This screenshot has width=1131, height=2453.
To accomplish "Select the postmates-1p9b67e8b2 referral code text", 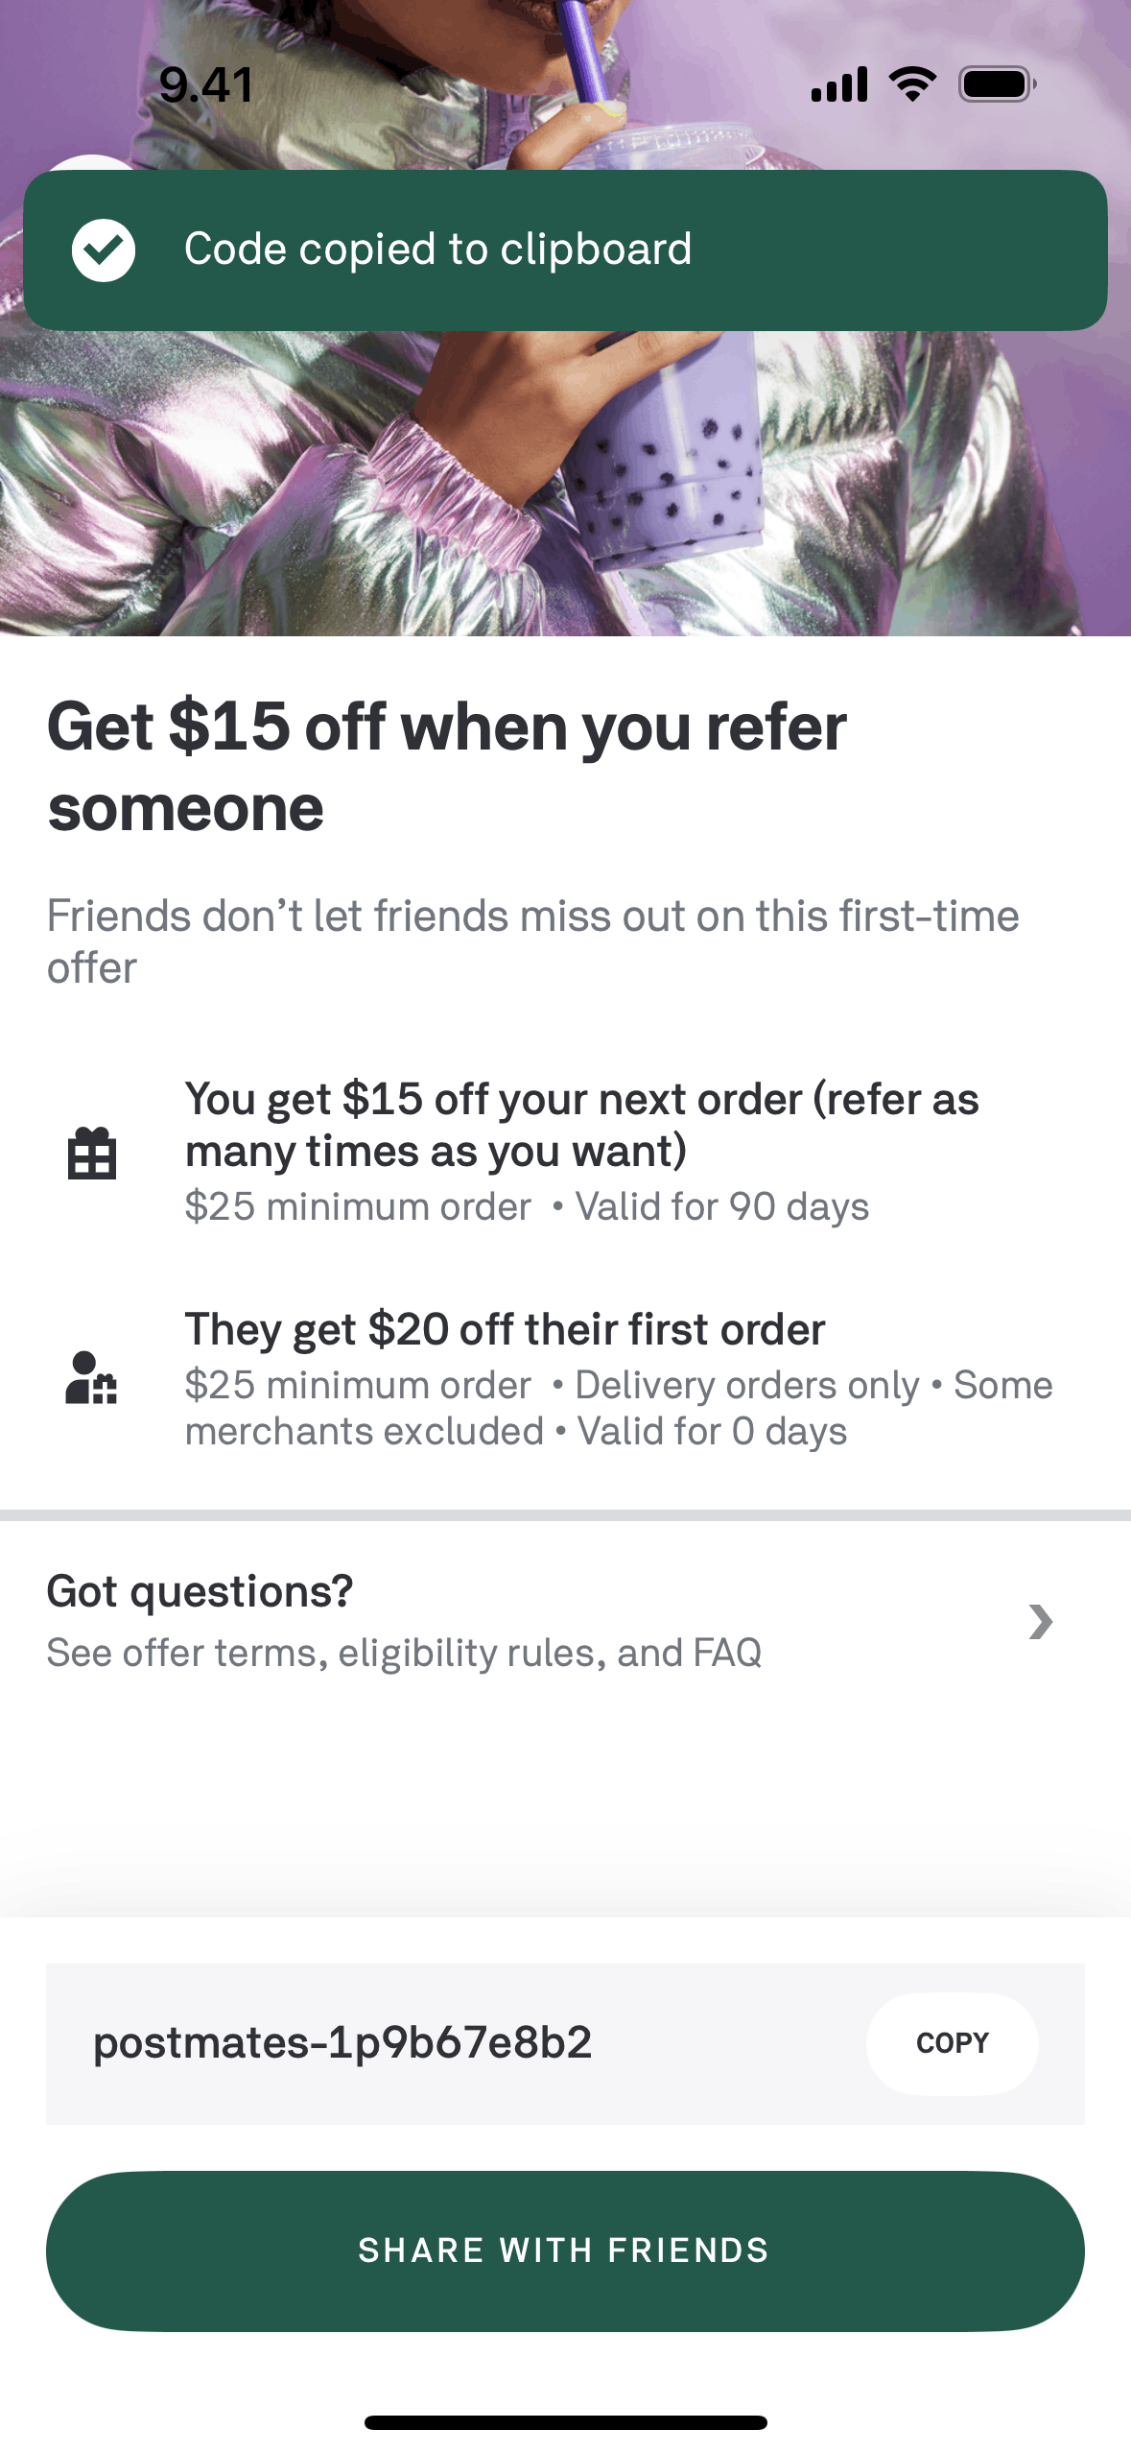I will click(342, 2042).
